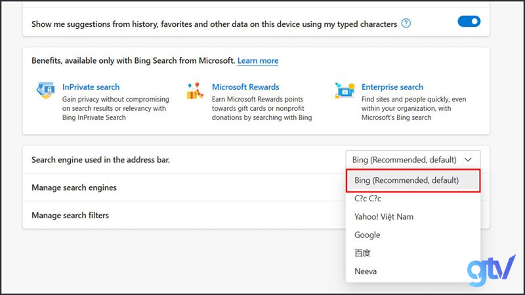Select the 百度 search engine option
Image resolution: width=525 pixels, height=295 pixels.
coord(362,253)
